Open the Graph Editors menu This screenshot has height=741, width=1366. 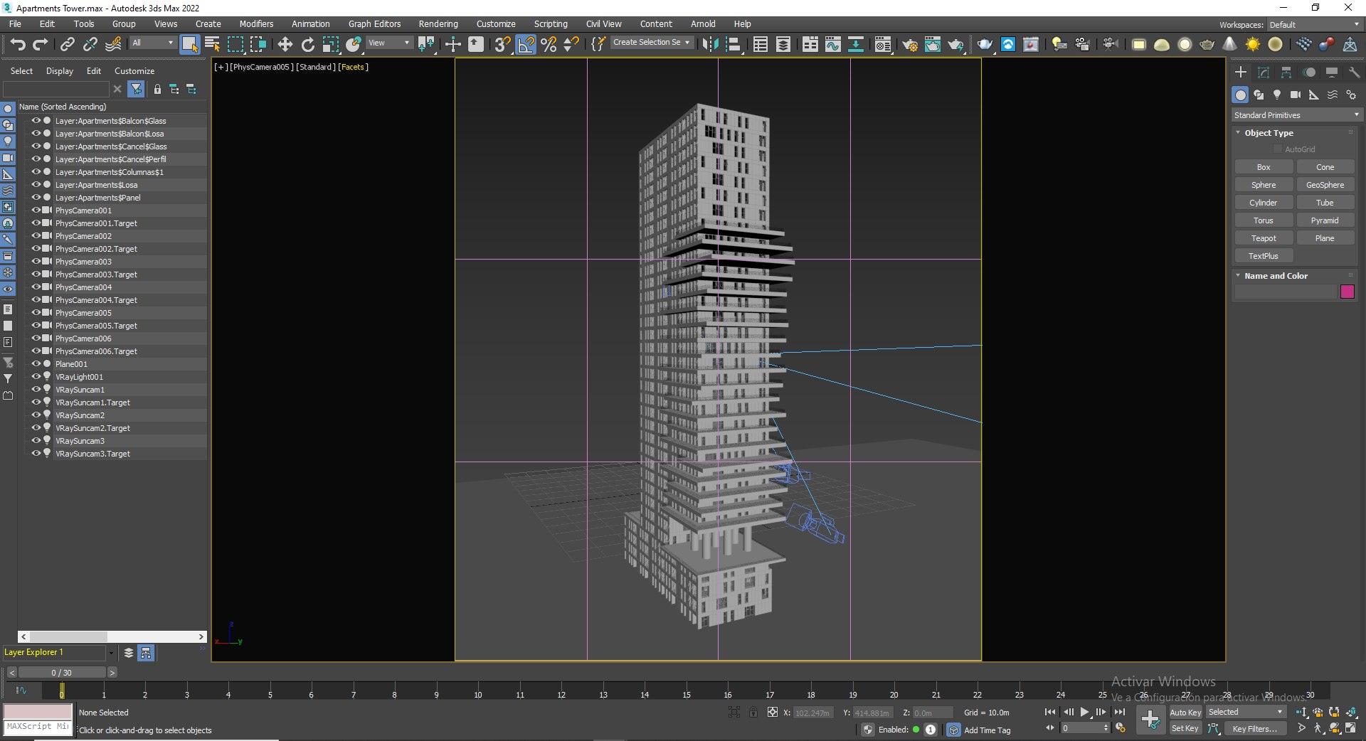click(x=374, y=24)
